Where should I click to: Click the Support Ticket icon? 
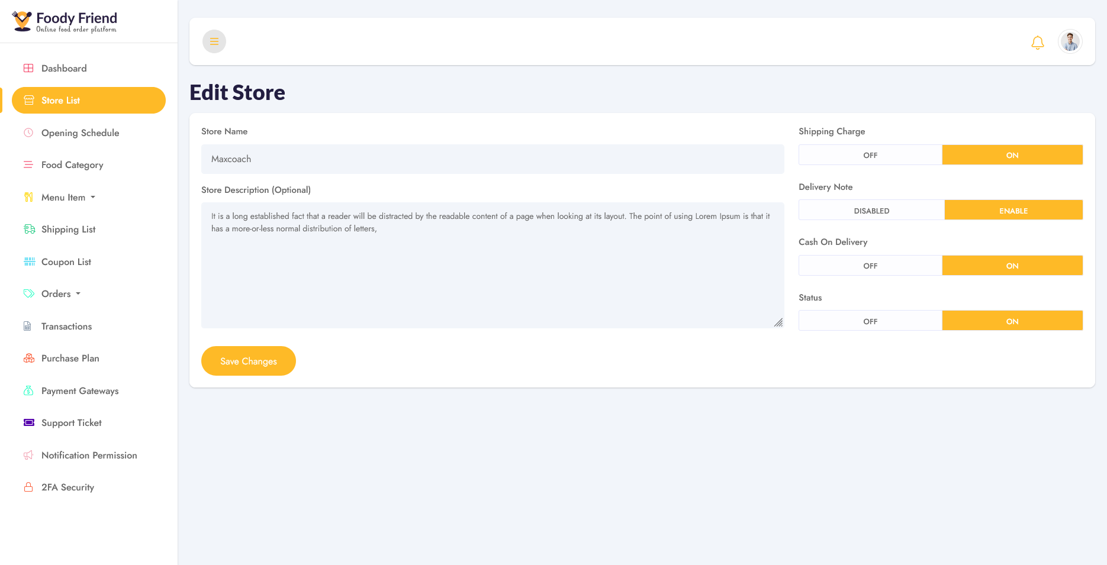coord(29,422)
